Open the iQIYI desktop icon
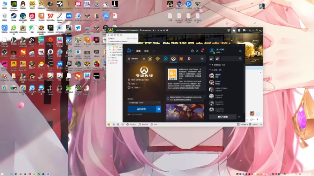 point(41,41)
